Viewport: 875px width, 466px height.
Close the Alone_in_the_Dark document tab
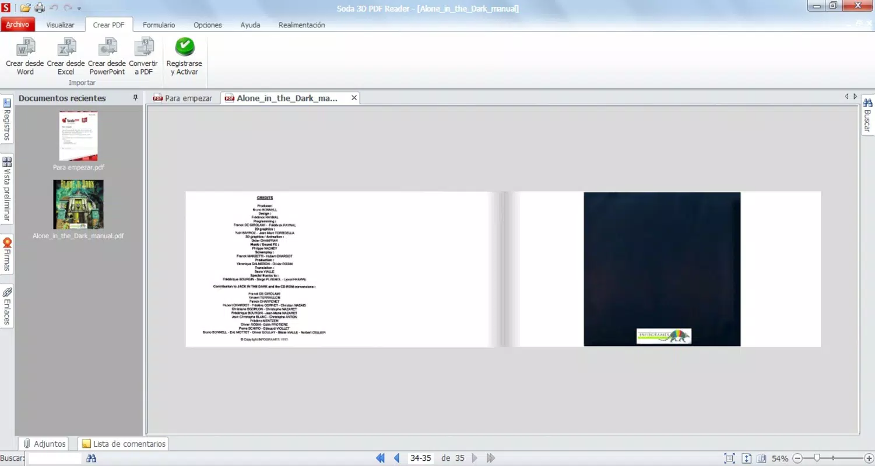[x=354, y=98]
